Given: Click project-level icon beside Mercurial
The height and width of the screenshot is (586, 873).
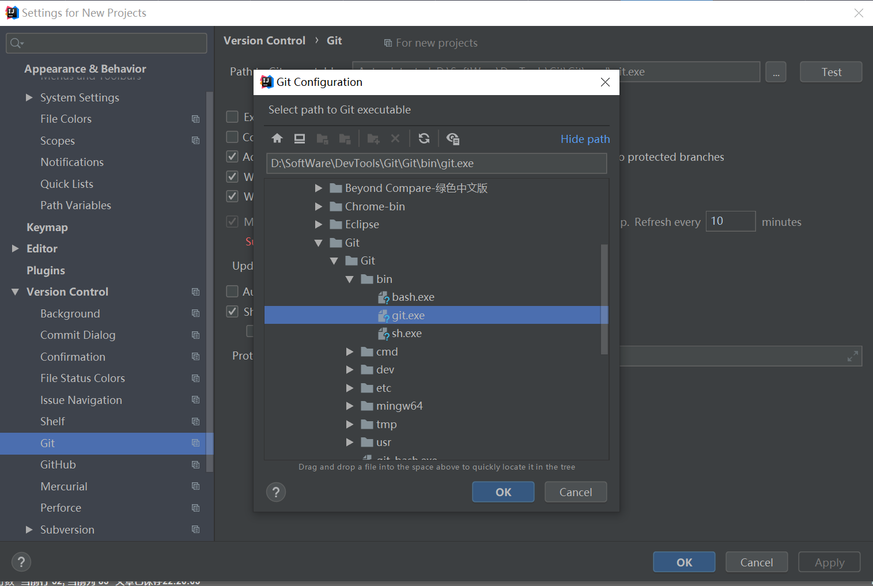Looking at the screenshot, I should coord(196,486).
